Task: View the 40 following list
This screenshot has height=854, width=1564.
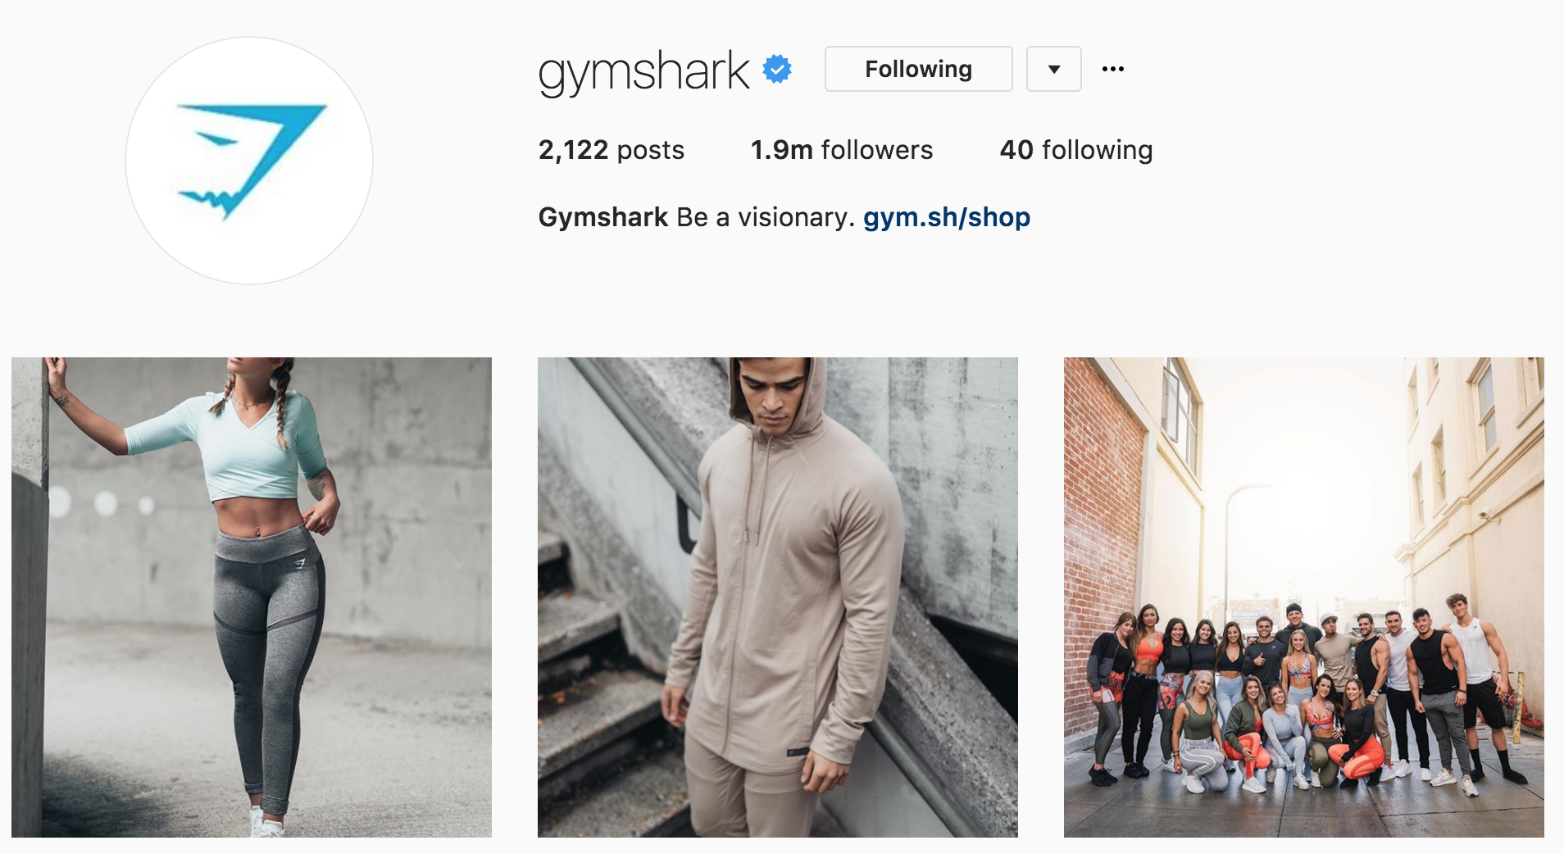Action: coord(1076,150)
